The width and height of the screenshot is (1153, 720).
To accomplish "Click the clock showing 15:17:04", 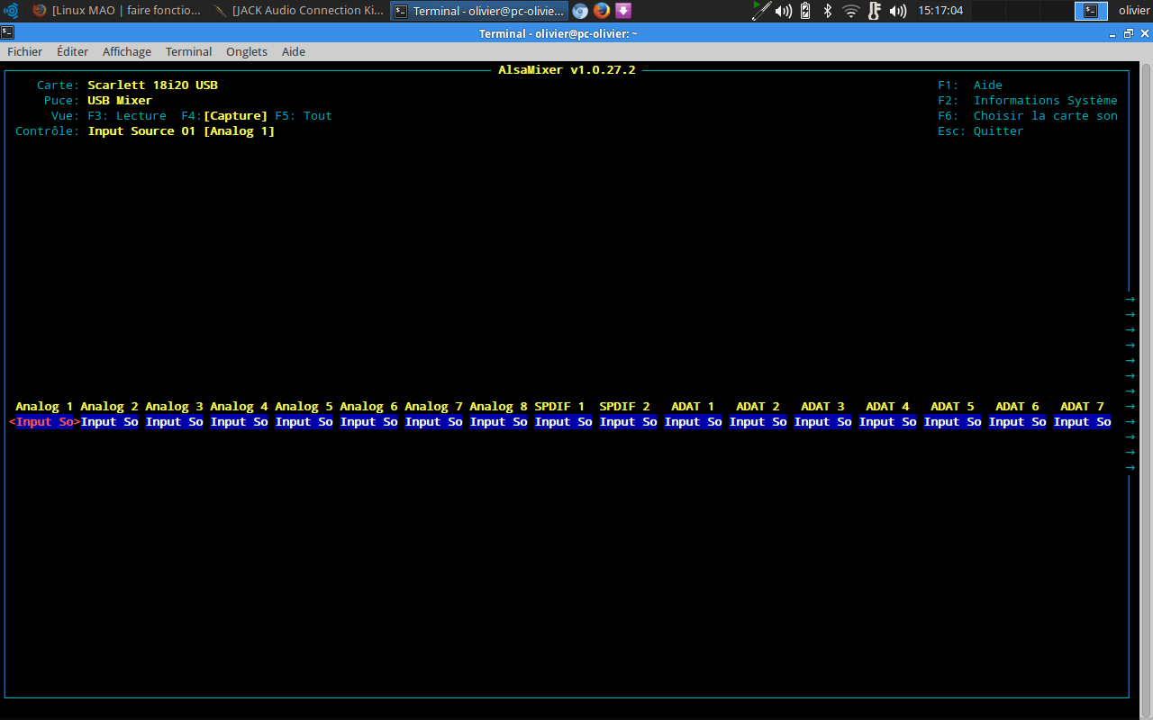I will click(940, 11).
